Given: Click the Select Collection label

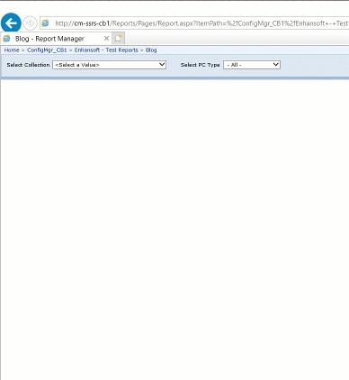Looking at the screenshot, I should coord(28,65).
